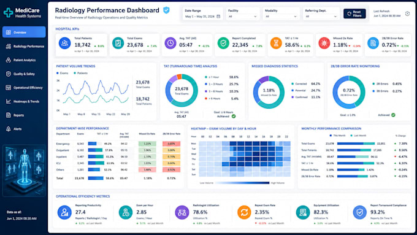Open the calendar icon in Date Range
417x235 pixels.
pyautogui.click(x=218, y=17)
